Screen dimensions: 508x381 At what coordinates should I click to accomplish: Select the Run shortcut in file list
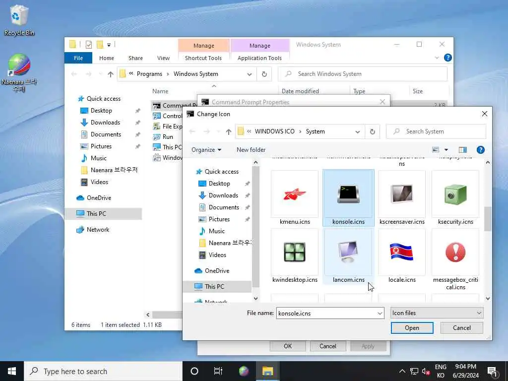tap(168, 137)
